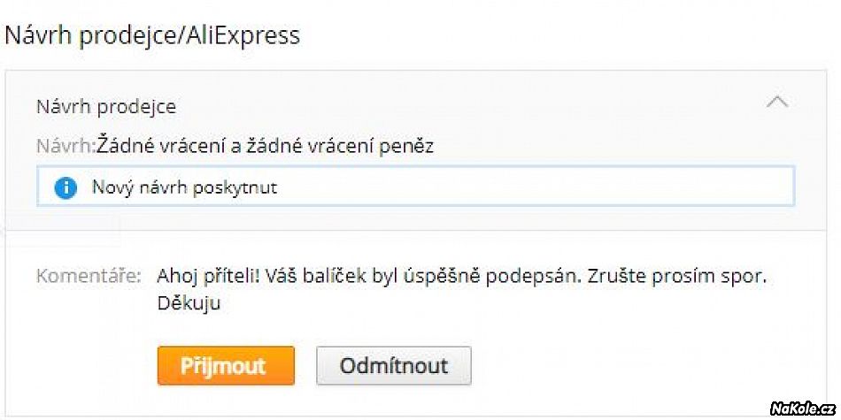Click the Komentáře label
This screenshot has height=420, width=841.
click(x=89, y=276)
